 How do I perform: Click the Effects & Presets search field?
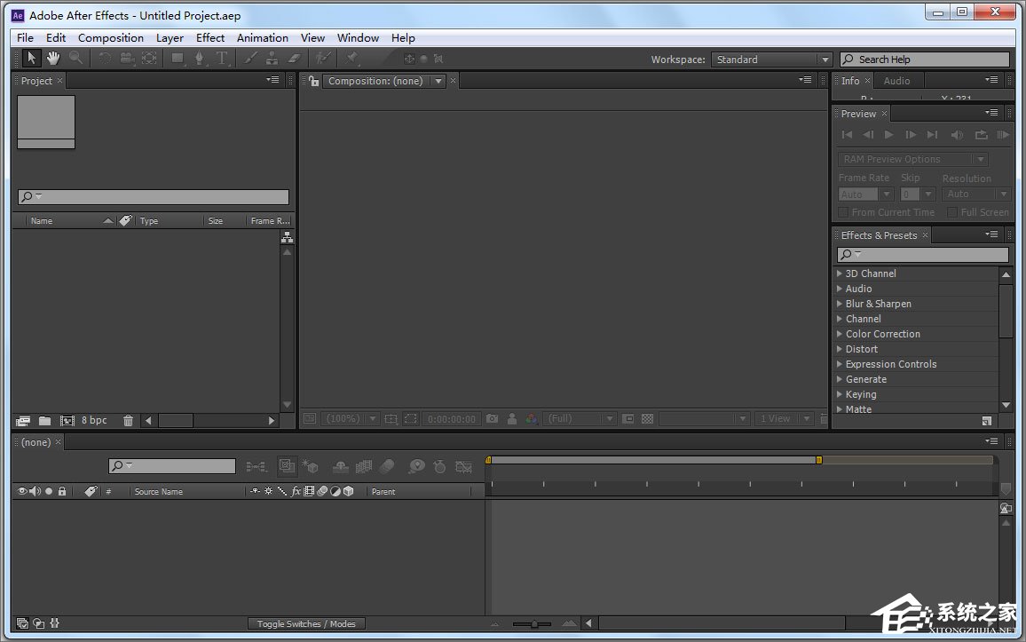[x=923, y=254]
